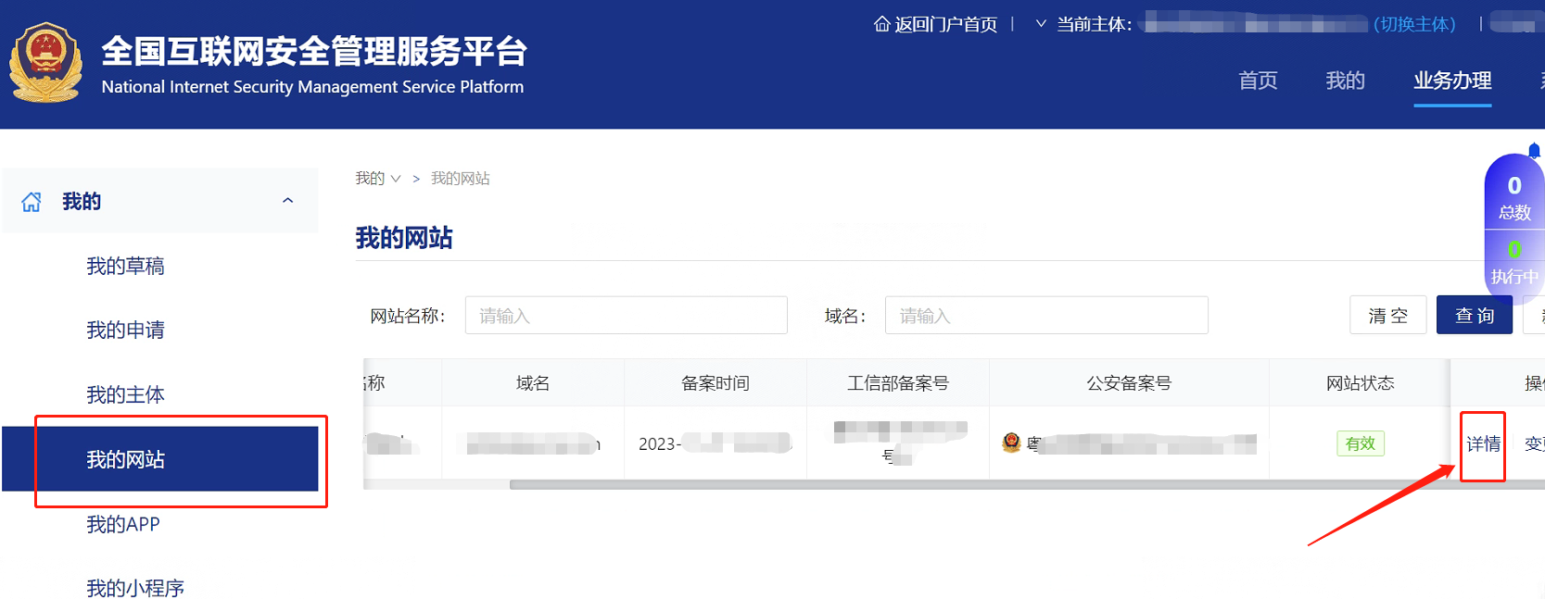1545x599 pixels.
Task: Open 我的APP in the sidebar
Action: click(x=123, y=525)
